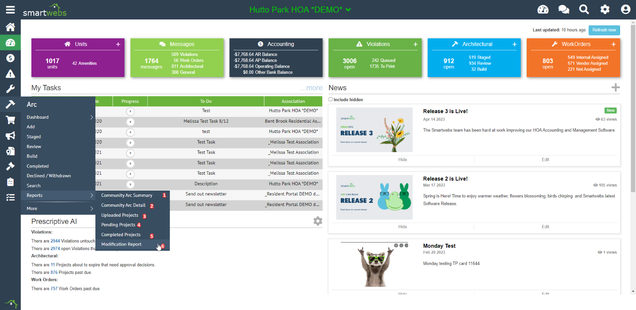Open the Violations warning sidebar icon
The height and width of the screenshot is (310, 636).
click(10, 74)
